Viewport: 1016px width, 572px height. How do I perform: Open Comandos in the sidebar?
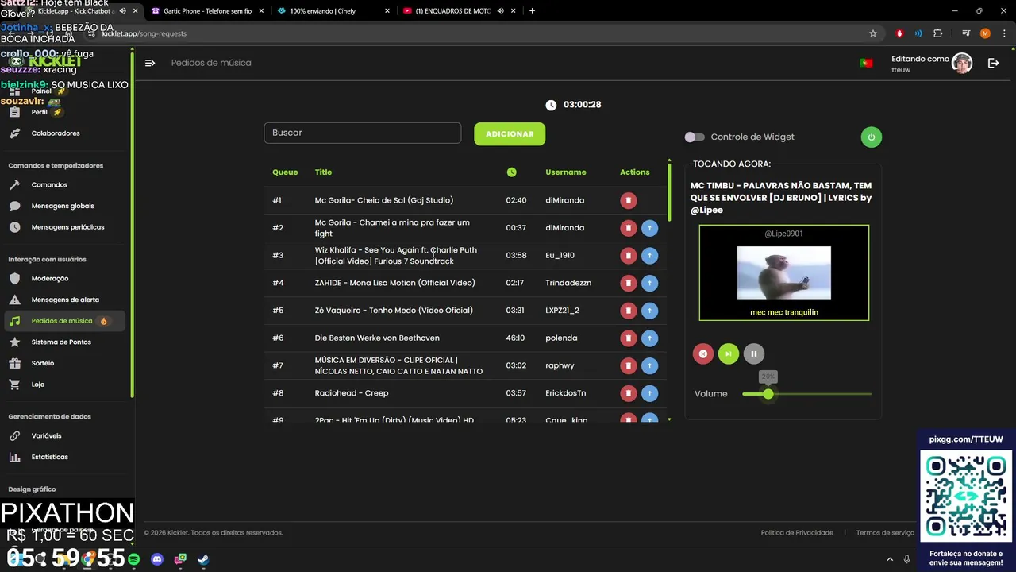coord(49,185)
